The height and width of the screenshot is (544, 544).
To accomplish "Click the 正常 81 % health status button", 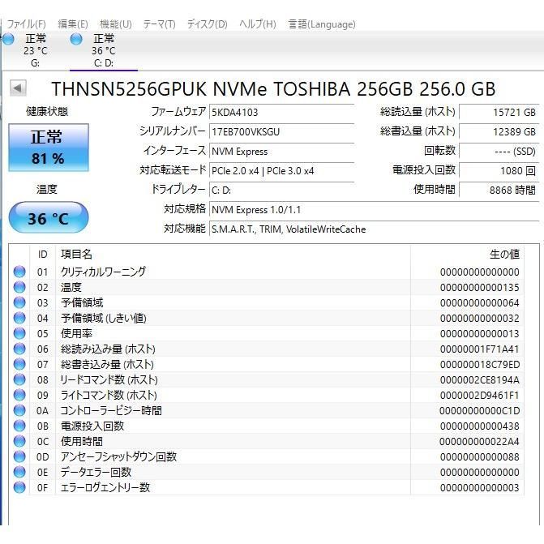I will tap(48, 148).
